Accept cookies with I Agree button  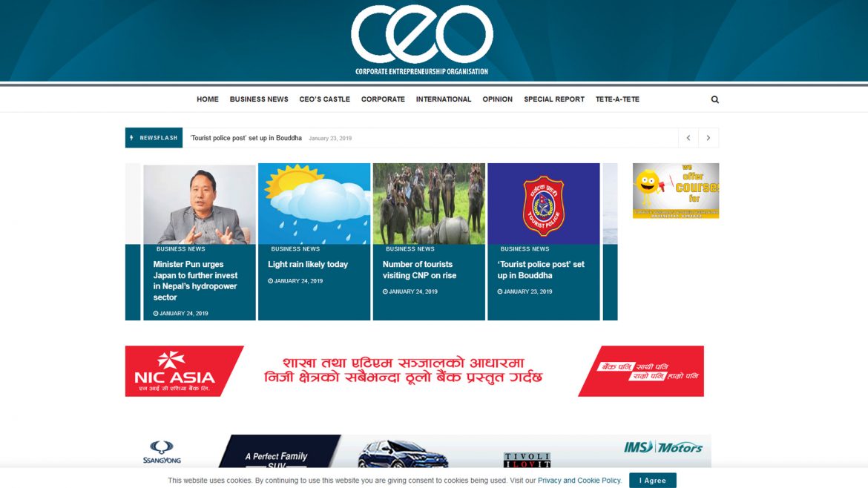pyautogui.click(x=653, y=481)
